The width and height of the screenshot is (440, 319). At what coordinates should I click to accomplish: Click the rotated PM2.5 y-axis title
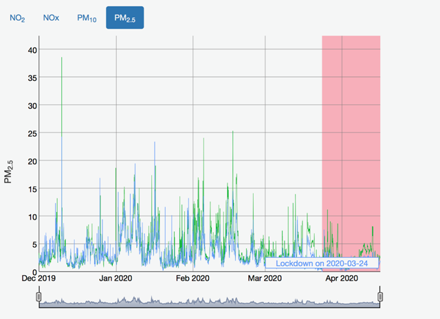10,169
